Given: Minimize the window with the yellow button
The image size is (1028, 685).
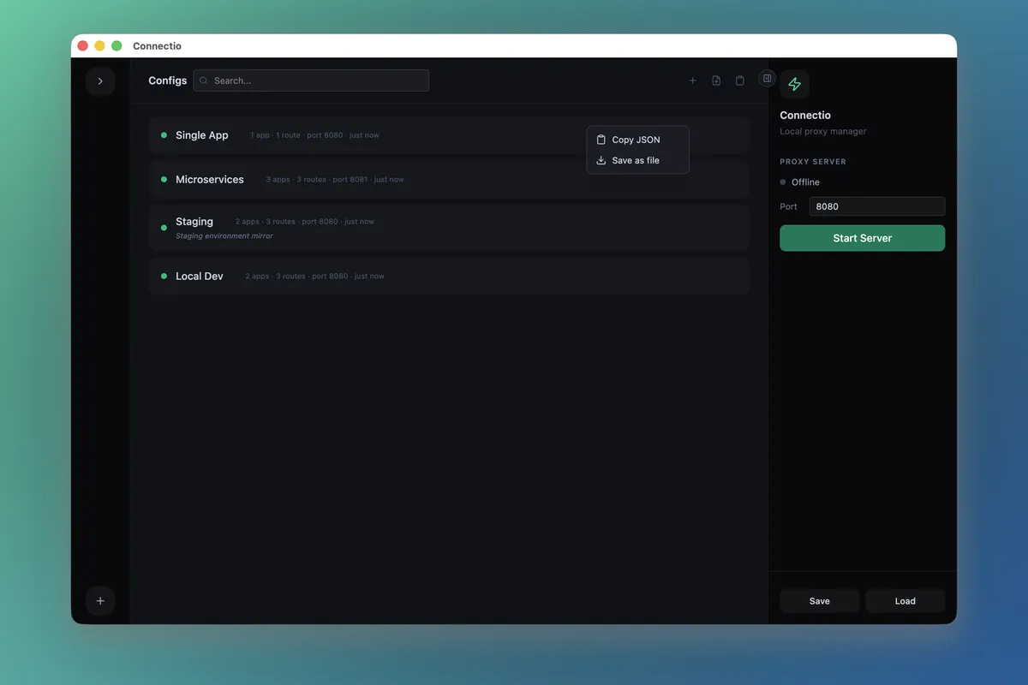Looking at the screenshot, I should pyautogui.click(x=99, y=46).
